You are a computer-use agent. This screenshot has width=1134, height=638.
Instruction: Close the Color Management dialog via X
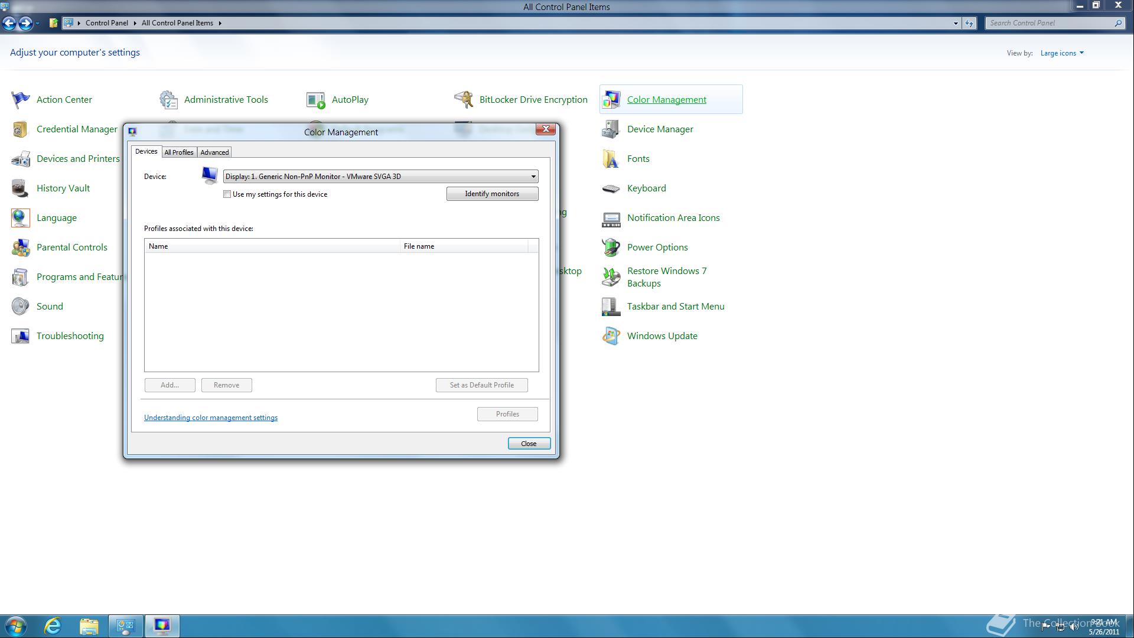coord(545,129)
